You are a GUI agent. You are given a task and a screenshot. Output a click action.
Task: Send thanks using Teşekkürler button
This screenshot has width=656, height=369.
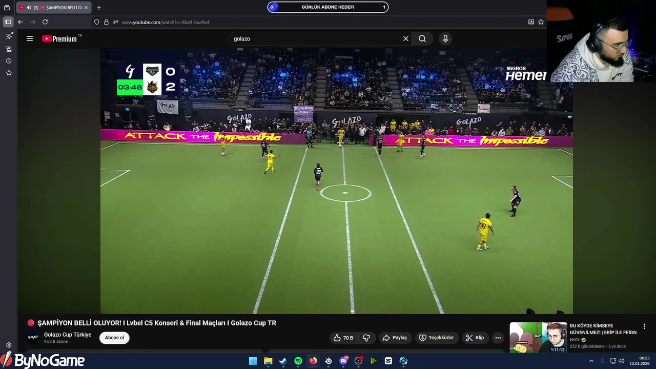[437, 338]
